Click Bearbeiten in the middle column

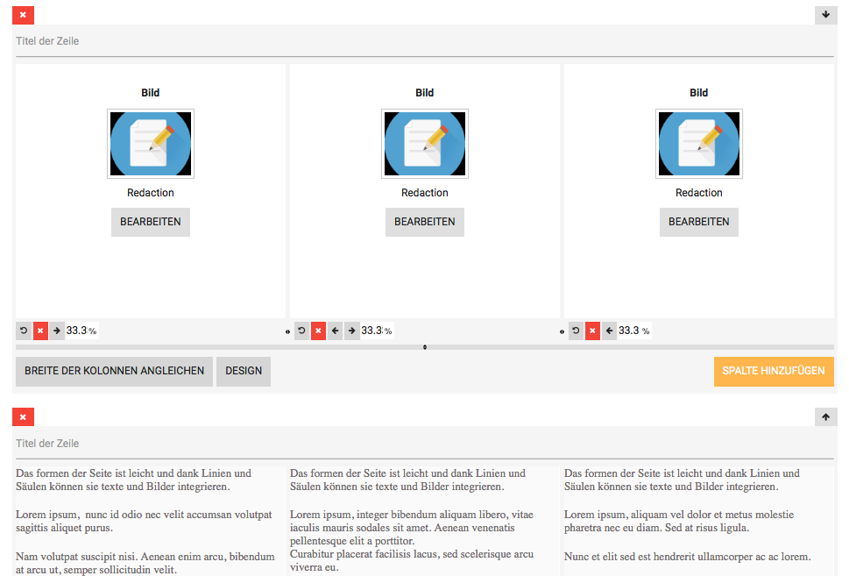pos(425,222)
